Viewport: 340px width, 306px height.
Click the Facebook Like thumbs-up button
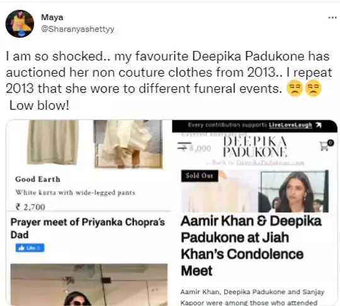click(x=30, y=248)
